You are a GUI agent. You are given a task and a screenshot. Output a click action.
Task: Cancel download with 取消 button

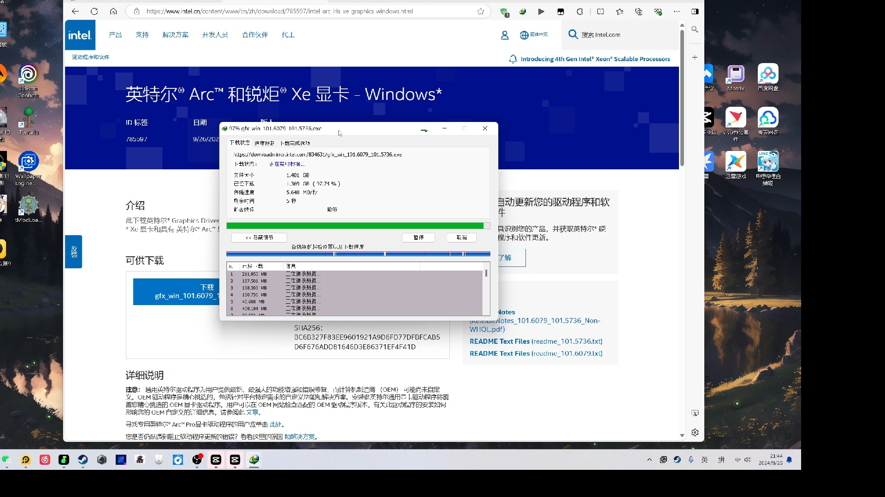pos(461,237)
